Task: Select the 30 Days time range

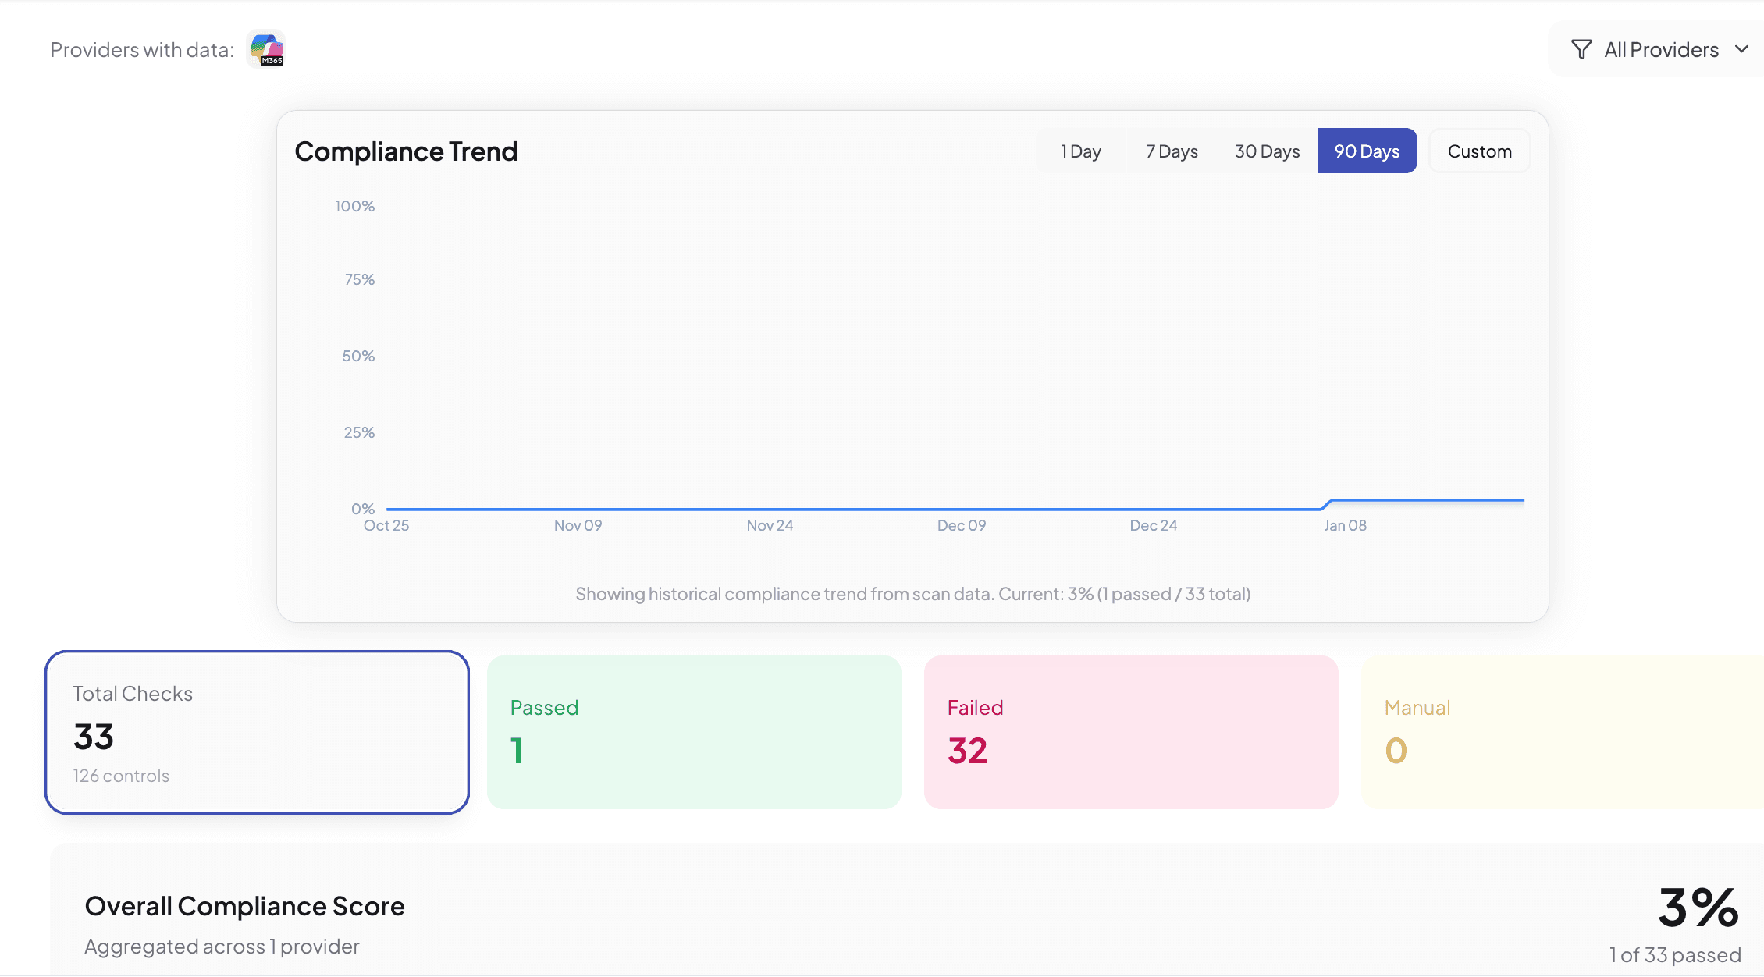Action: coord(1266,151)
